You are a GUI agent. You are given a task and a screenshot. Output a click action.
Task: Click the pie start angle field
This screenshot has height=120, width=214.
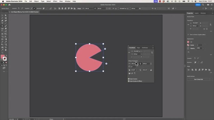coord(133,70)
